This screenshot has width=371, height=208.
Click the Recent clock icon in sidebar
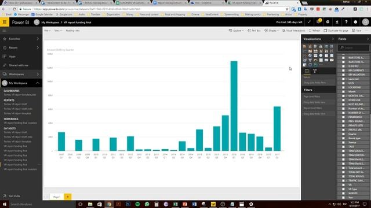point(5,47)
